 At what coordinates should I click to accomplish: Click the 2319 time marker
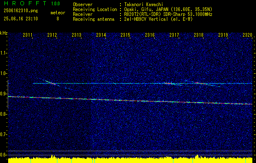click(x=223, y=35)
